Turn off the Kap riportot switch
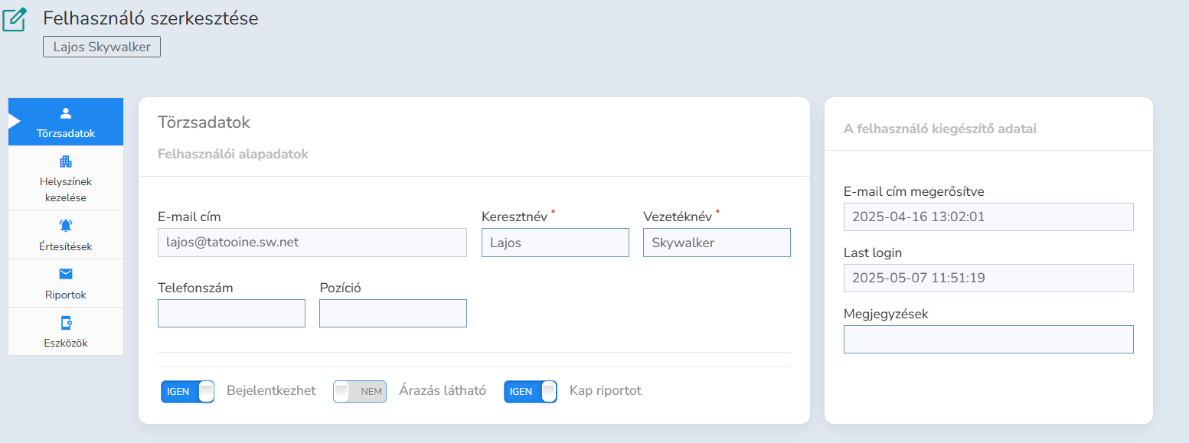The width and height of the screenshot is (1189, 443). (531, 392)
